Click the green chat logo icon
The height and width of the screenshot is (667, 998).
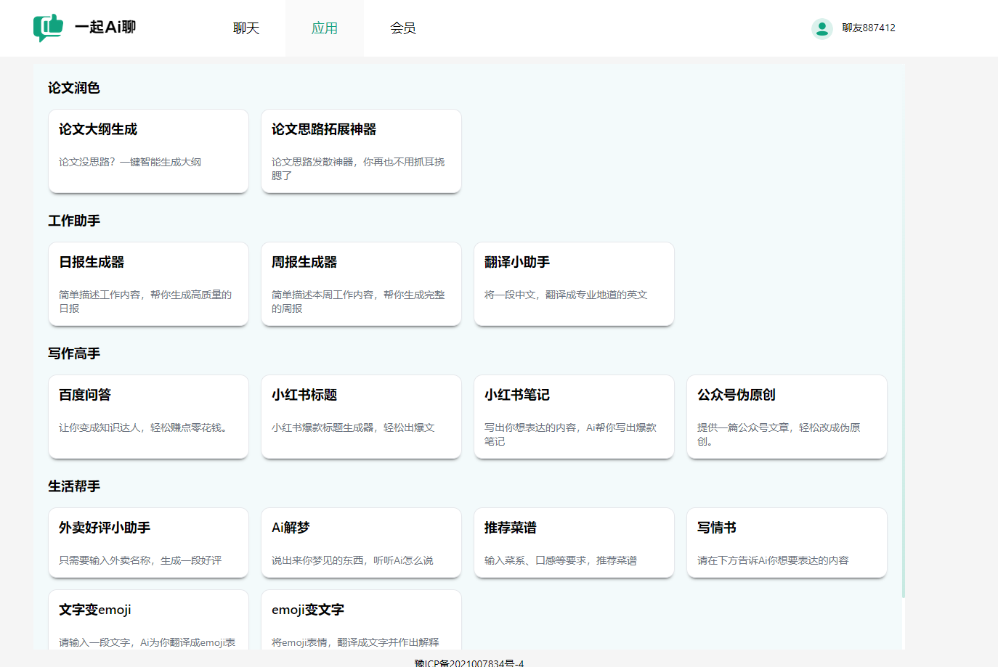pos(48,28)
